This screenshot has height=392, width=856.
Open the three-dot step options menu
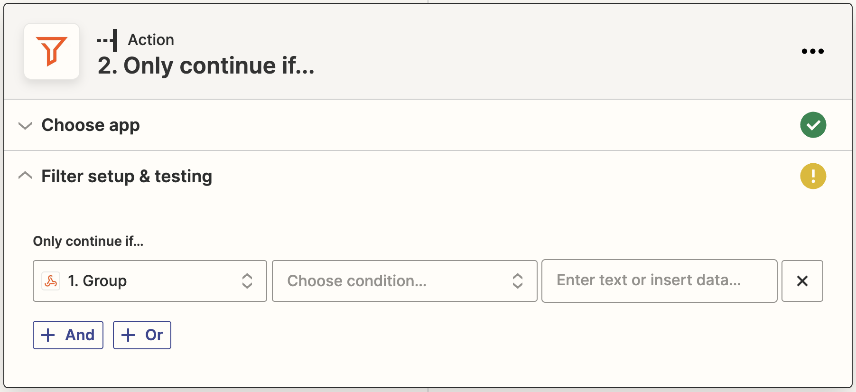click(x=812, y=51)
